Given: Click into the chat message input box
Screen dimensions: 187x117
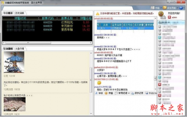Looking at the screenshot, I should pos(125,105).
